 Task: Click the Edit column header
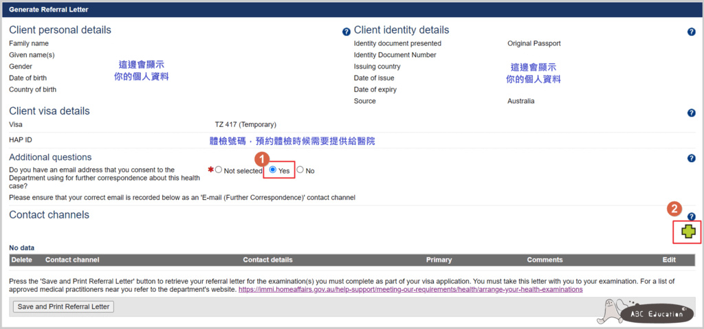click(x=669, y=260)
